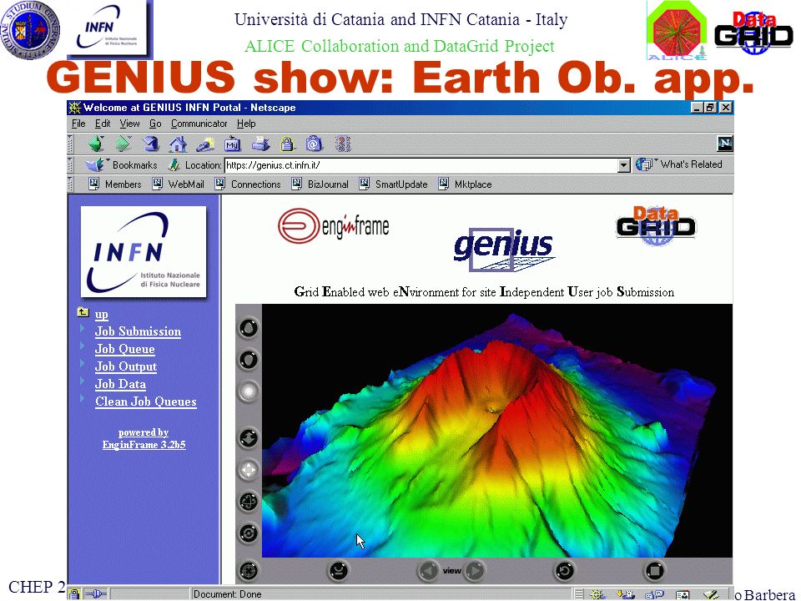Viewport: 801px width, 601px height.
Task: Click the Mktplace personal toolbar bookmark
Action: click(x=465, y=184)
